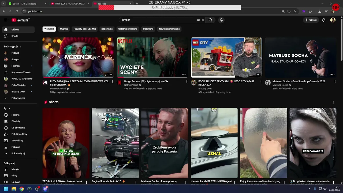The image size is (343, 193).
Task: Open Filmy under Odkrywaj
Action: [x=18, y=176]
